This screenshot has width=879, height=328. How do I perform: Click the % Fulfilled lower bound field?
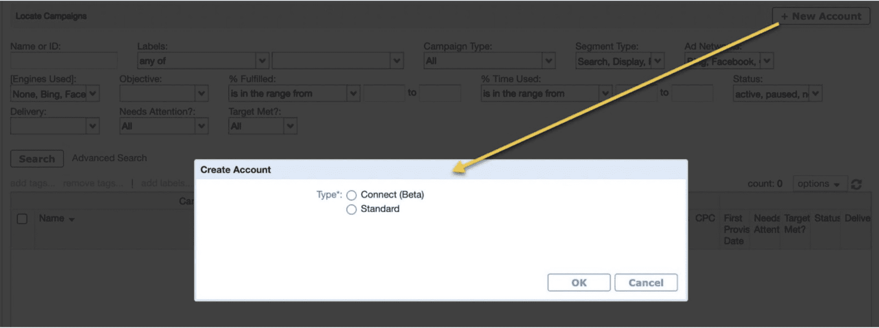[384, 93]
